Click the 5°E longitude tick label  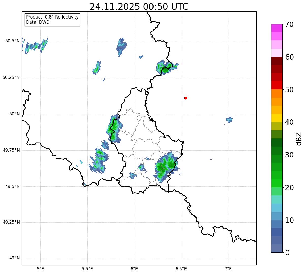(40, 269)
